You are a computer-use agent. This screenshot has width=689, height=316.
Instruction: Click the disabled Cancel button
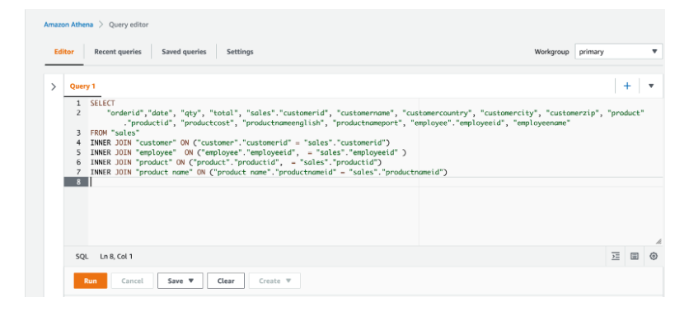[x=132, y=281]
